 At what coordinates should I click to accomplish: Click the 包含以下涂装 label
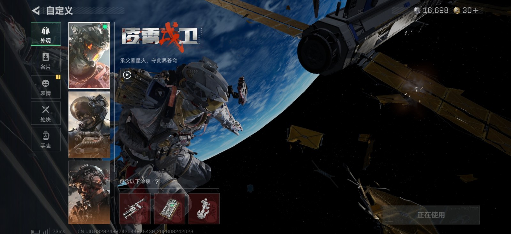tap(135, 181)
